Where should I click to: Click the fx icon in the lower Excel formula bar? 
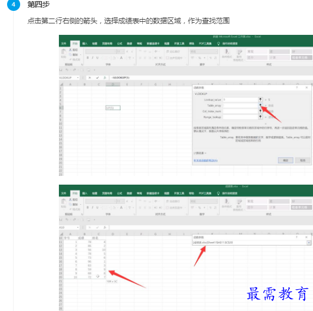click(105, 228)
